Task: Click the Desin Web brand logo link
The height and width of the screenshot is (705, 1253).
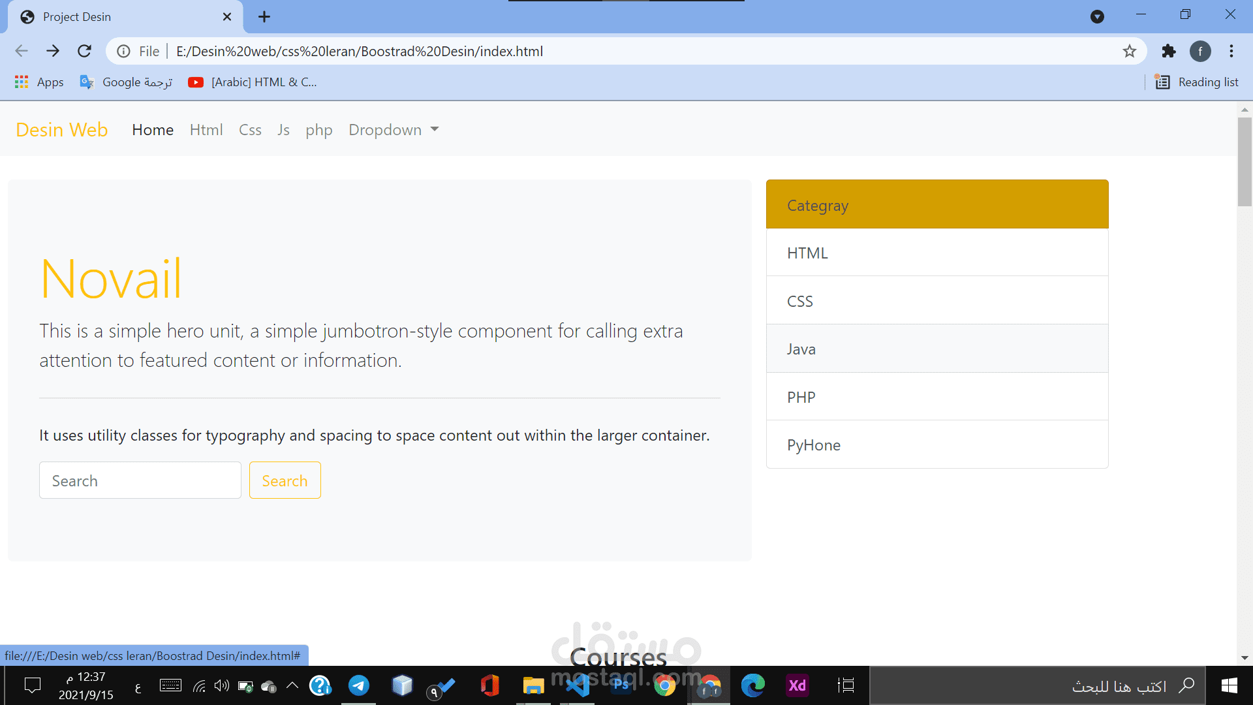Action: coord(61,129)
